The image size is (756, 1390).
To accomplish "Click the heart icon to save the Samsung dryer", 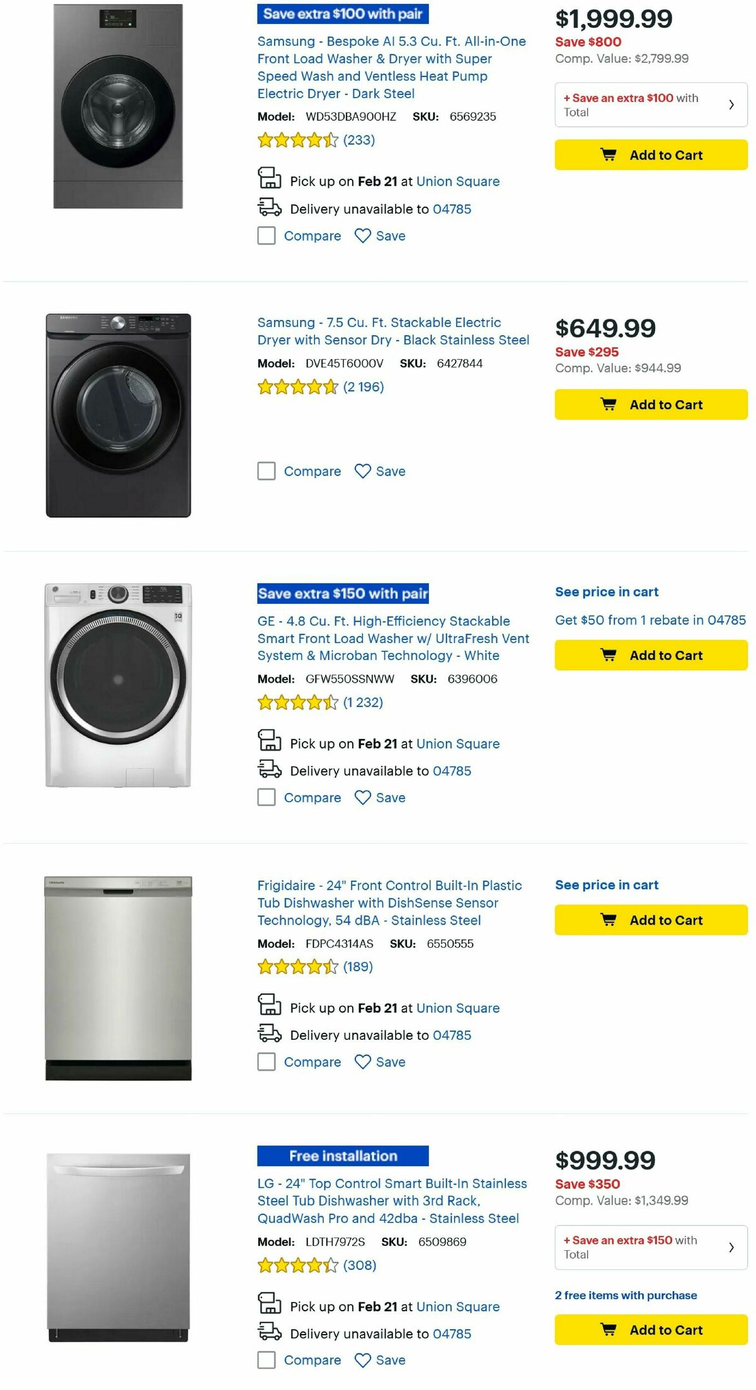I will coord(363,471).
